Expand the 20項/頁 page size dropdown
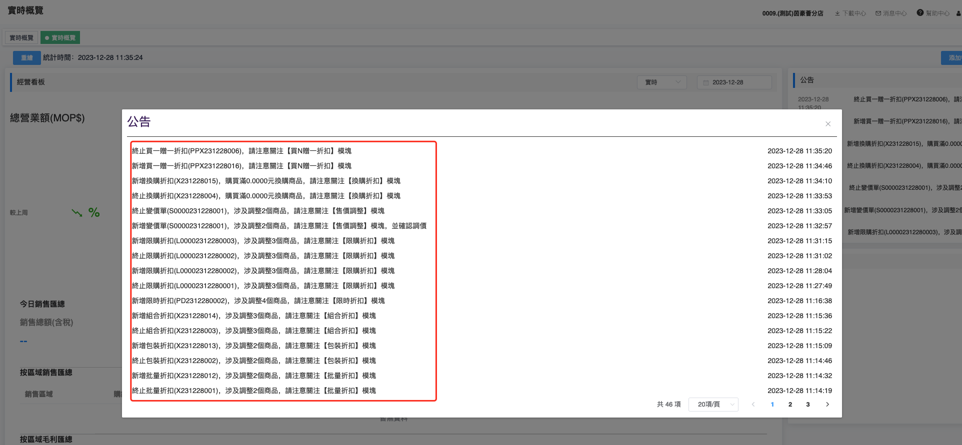Image resolution: width=962 pixels, height=445 pixels. tap(713, 405)
